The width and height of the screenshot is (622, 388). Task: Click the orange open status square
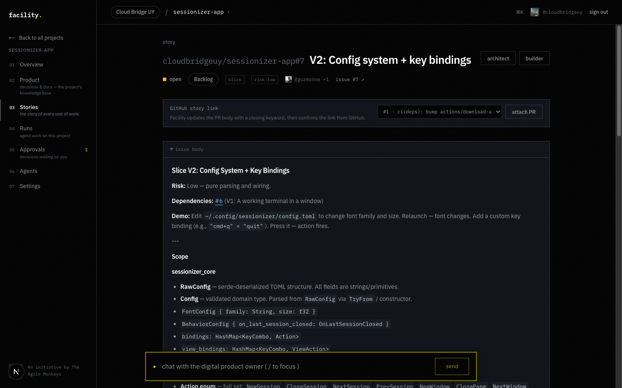point(165,79)
